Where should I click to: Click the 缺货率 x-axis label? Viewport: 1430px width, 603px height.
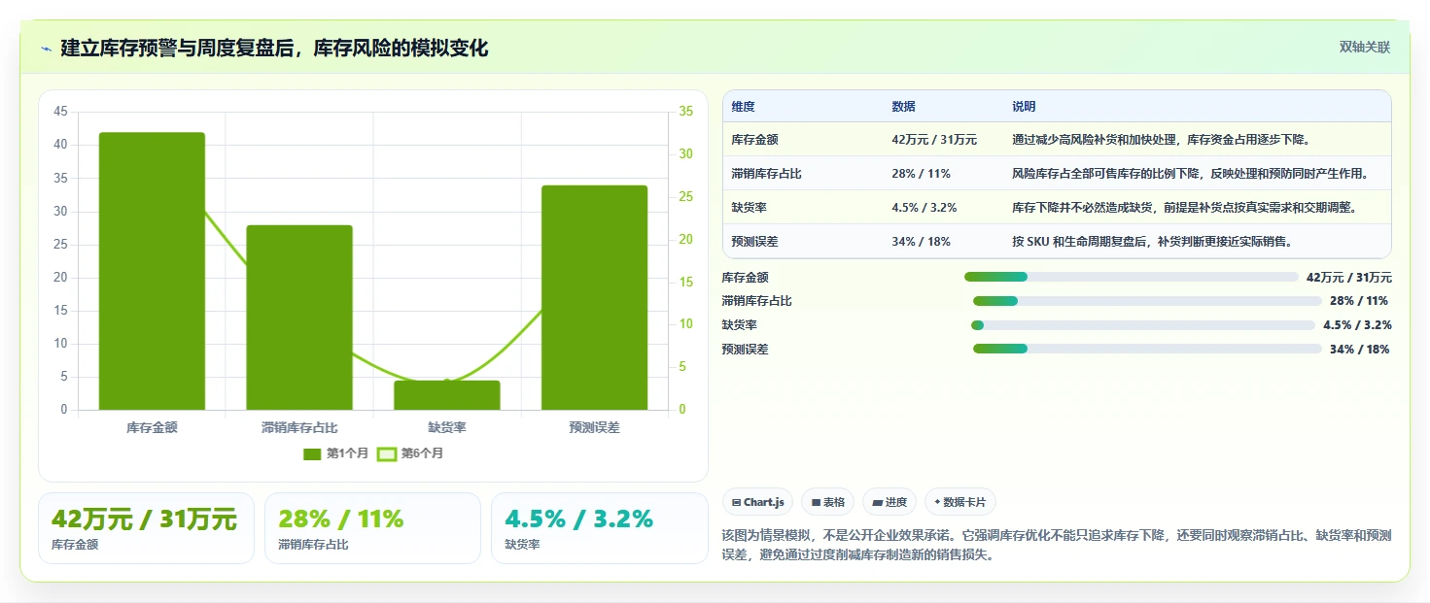coord(447,427)
